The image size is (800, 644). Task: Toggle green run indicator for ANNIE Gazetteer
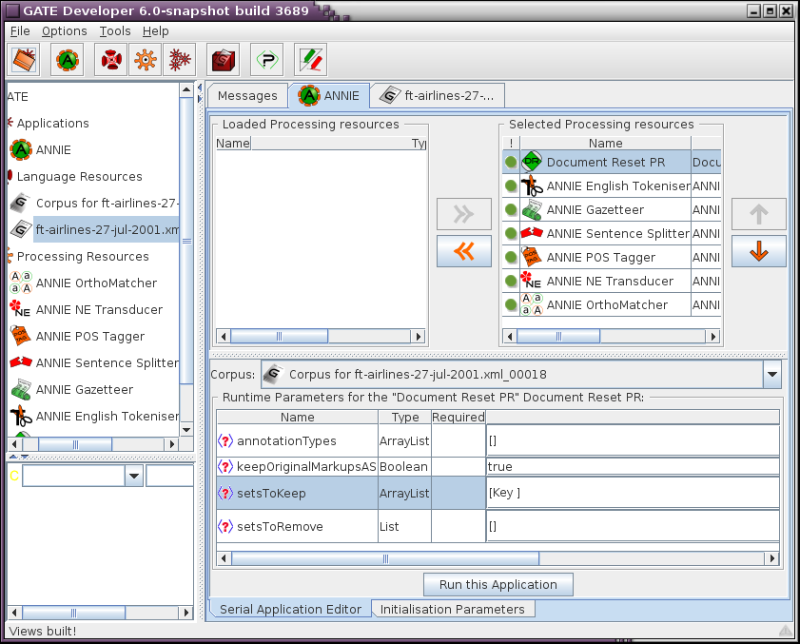(511, 209)
